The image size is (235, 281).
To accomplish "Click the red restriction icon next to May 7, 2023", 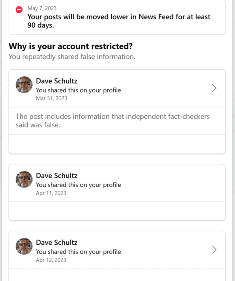I will pos(19,10).
